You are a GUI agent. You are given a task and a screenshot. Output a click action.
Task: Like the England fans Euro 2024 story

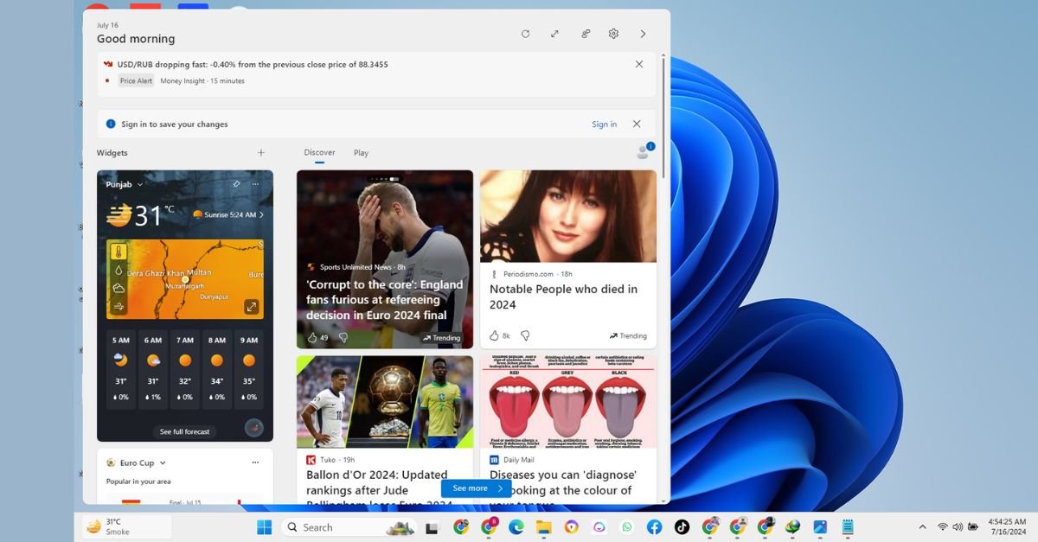click(312, 337)
